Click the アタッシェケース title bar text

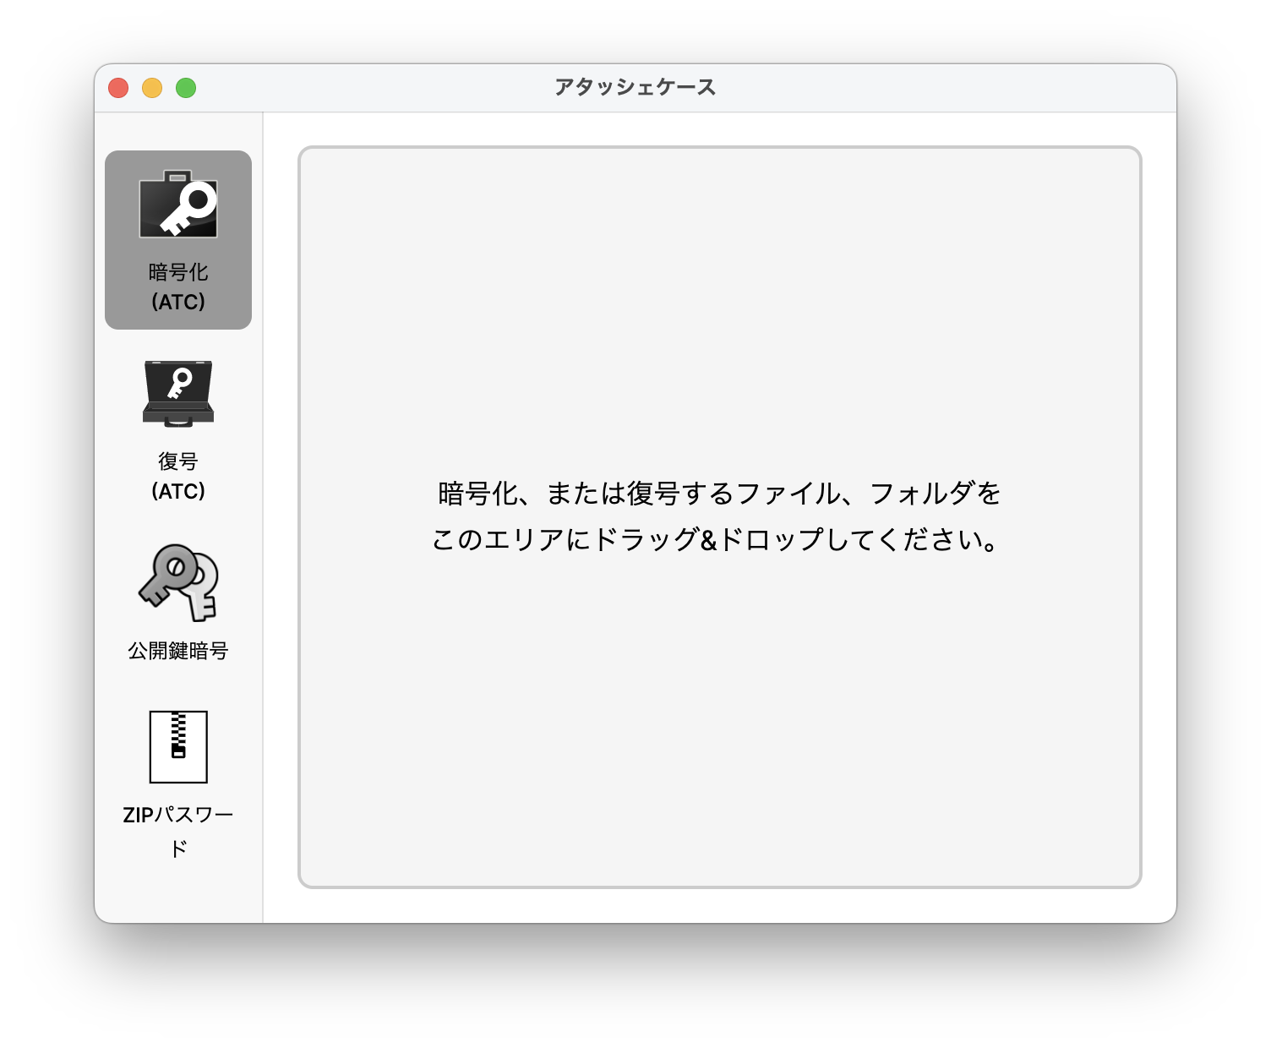[x=635, y=85]
